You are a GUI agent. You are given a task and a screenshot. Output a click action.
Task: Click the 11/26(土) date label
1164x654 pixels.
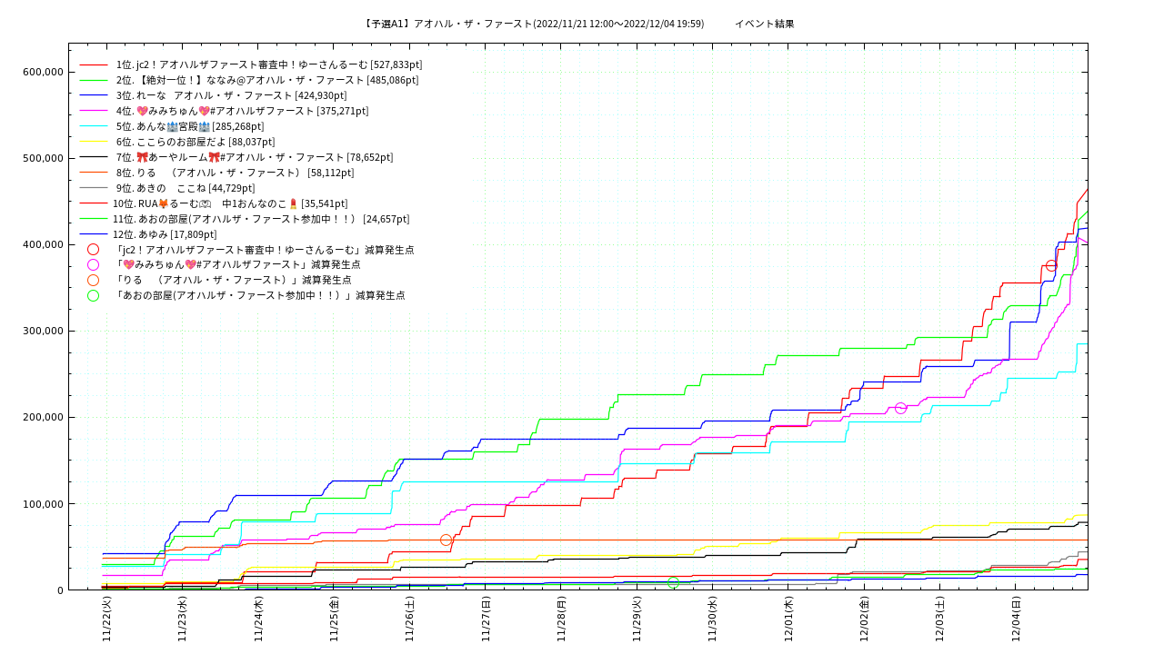point(409,619)
